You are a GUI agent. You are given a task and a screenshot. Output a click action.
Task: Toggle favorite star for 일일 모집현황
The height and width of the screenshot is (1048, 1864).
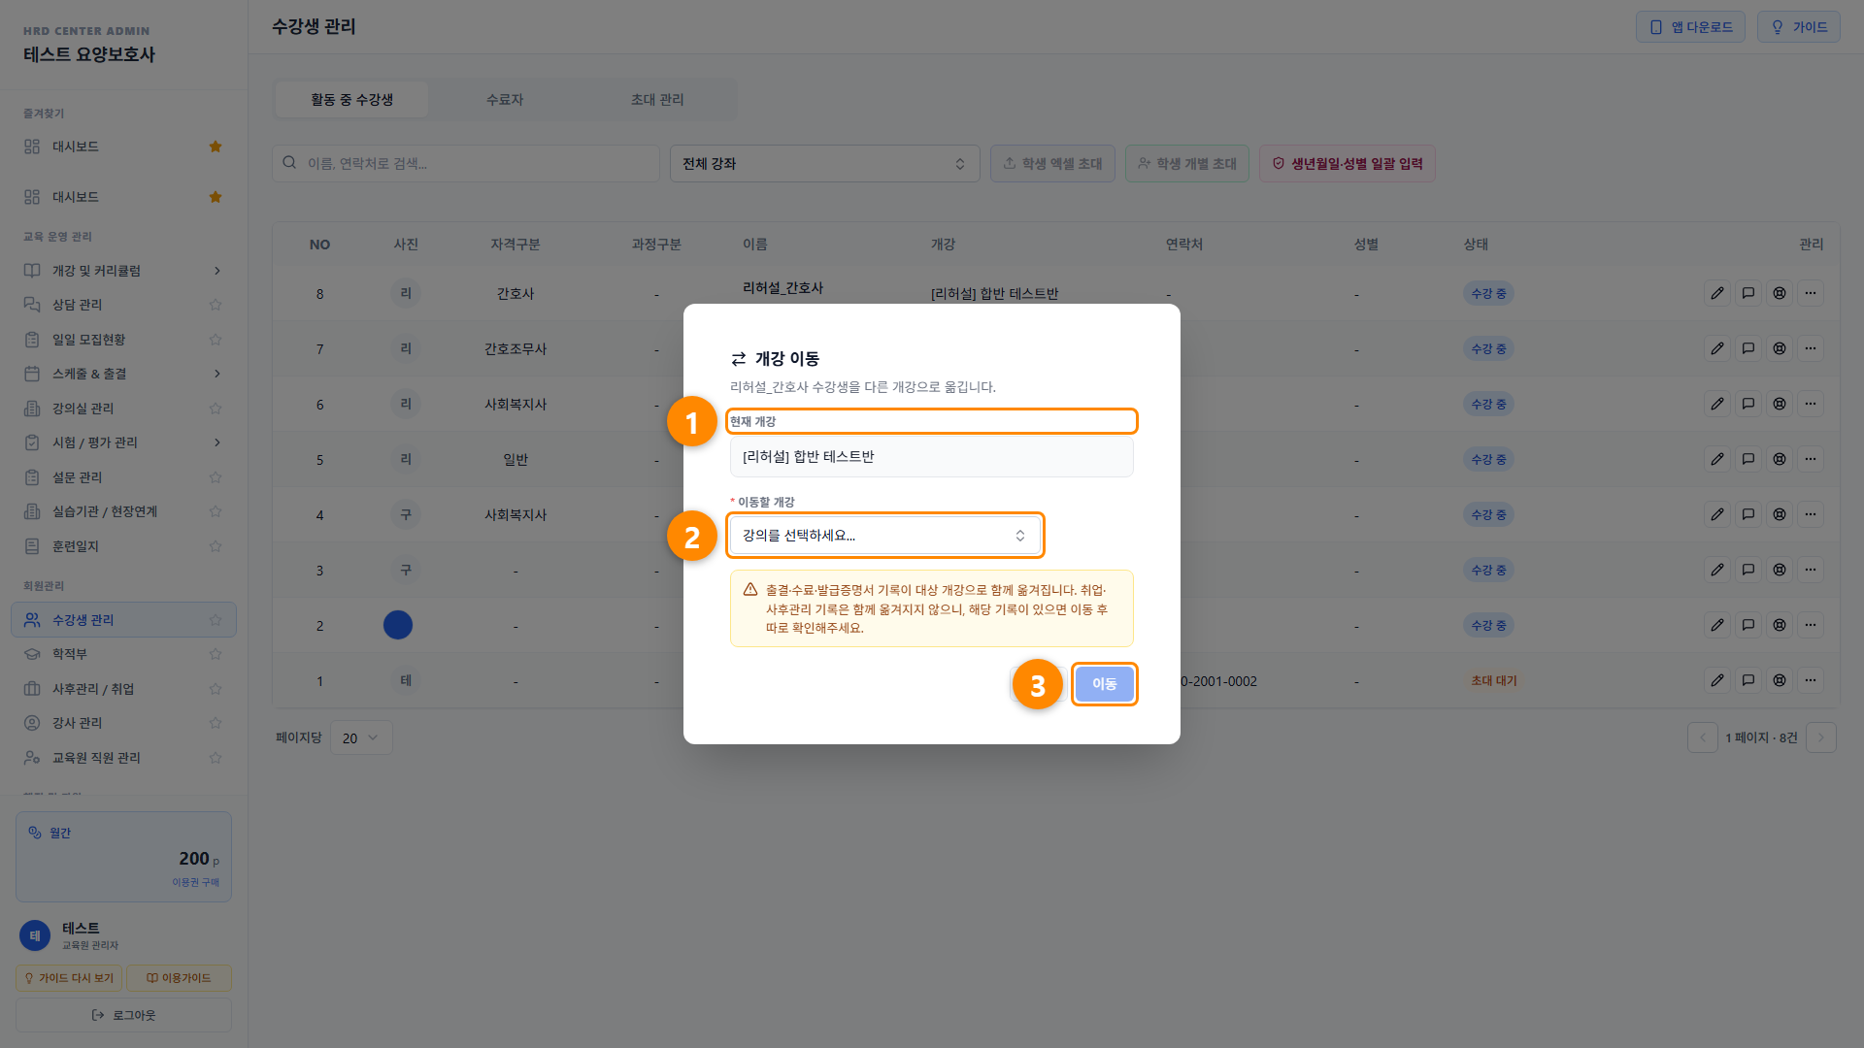click(x=216, y=340)
